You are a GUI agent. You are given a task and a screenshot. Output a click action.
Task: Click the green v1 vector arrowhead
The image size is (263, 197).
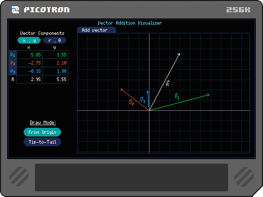pyautogui.click(x=209, y=95)
